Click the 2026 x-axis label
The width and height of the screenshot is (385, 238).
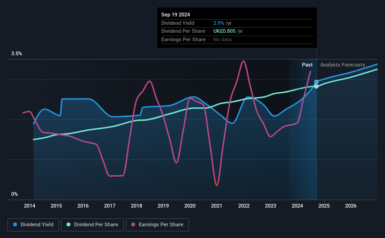click(x=351, y=206)
